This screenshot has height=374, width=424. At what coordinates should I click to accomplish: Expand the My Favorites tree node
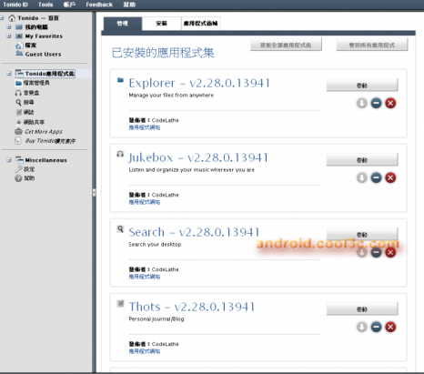(9, 36)
